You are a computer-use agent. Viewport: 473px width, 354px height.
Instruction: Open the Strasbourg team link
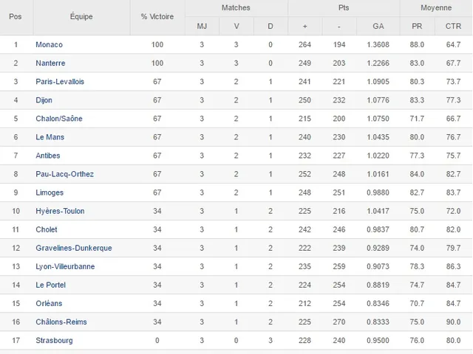tap(54, 340)
